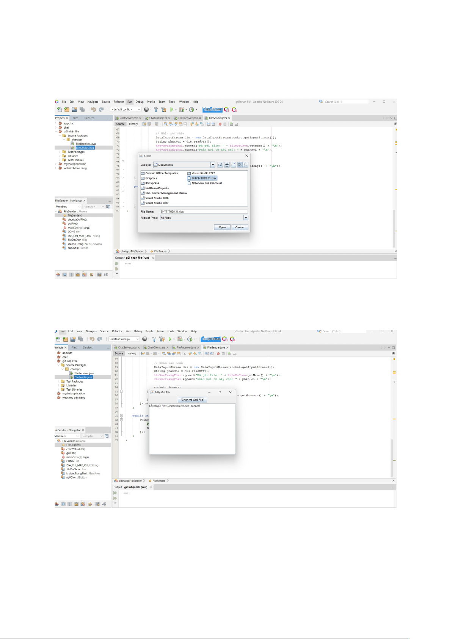Maximize the Máy Gửi File window
Image resolution: width=452 pixels, height=639 pixels.
220,392
